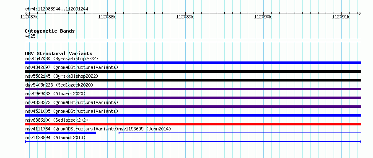This screenshot has width=373, height=158.
Task: Click the dgv5405n223 (Sedlazeck2020) label
Action: [x=59, y=85]
